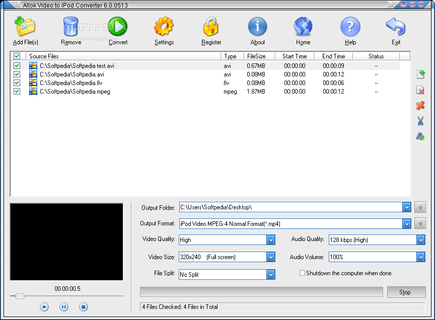The image size is (435, 320).
Task: Click the Remove trash bin icon
Action: 71,27
